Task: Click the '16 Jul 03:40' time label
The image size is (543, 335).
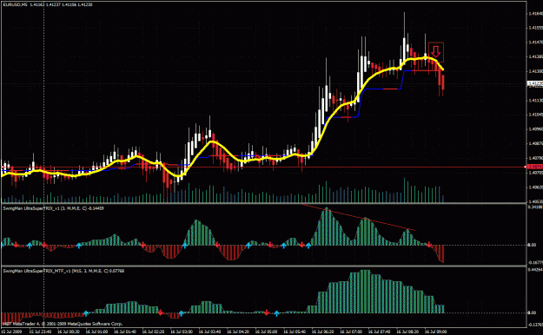Action: click(x=209, y=332)
